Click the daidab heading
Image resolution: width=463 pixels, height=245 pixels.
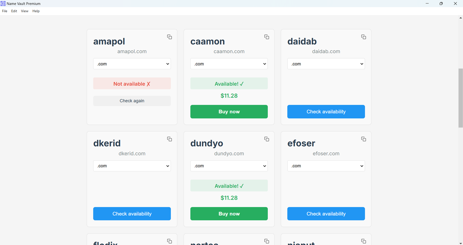click(x=302, y=42)
